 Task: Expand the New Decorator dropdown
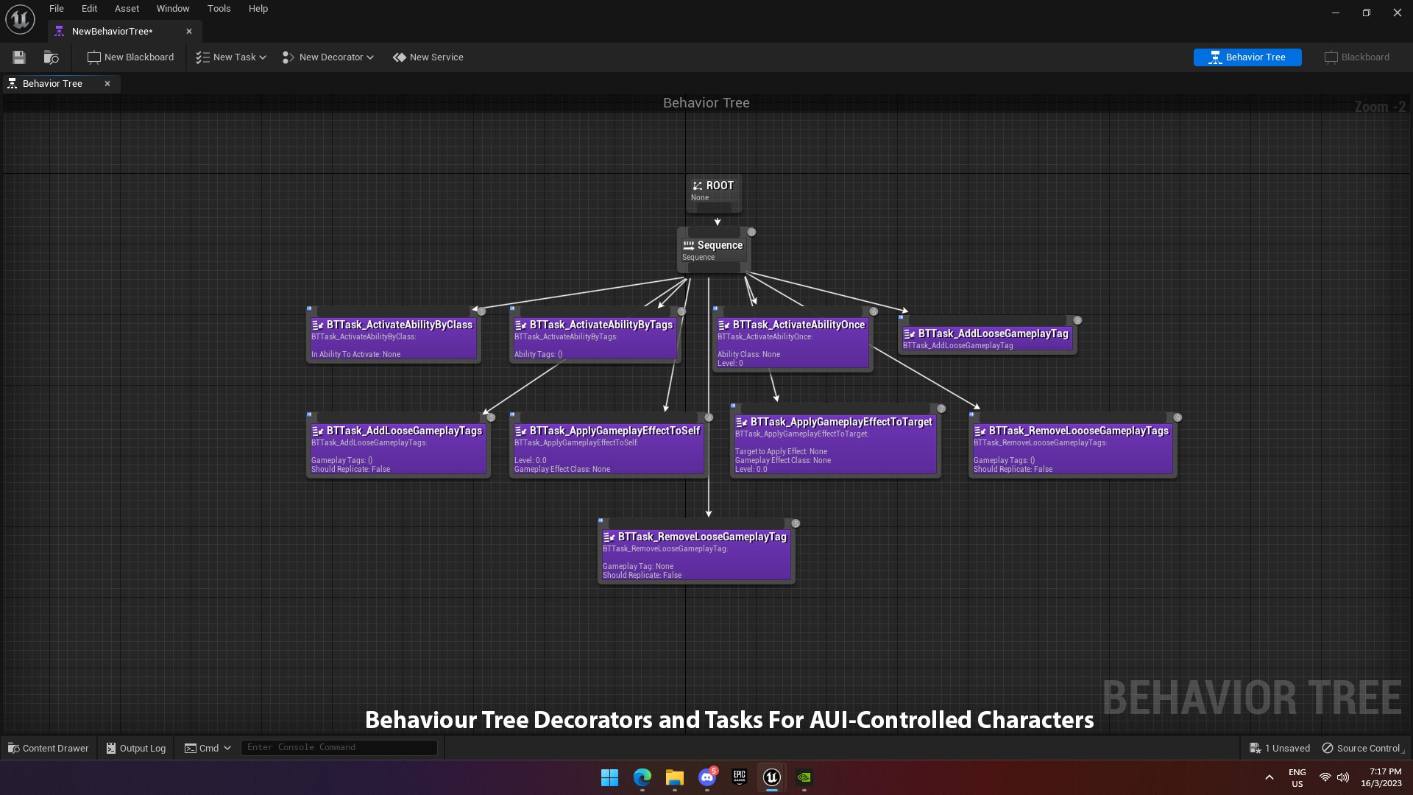pyautogui.click(x=328, y=57)
